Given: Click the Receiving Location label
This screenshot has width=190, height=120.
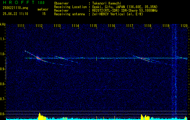Looking at the screenshot, I should [x=70, y=7].
